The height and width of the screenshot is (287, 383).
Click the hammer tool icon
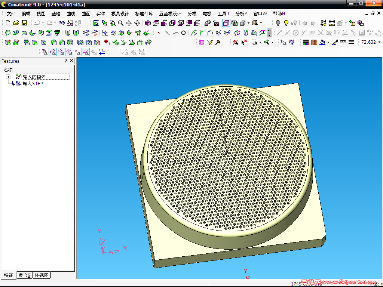pos(218,43)
